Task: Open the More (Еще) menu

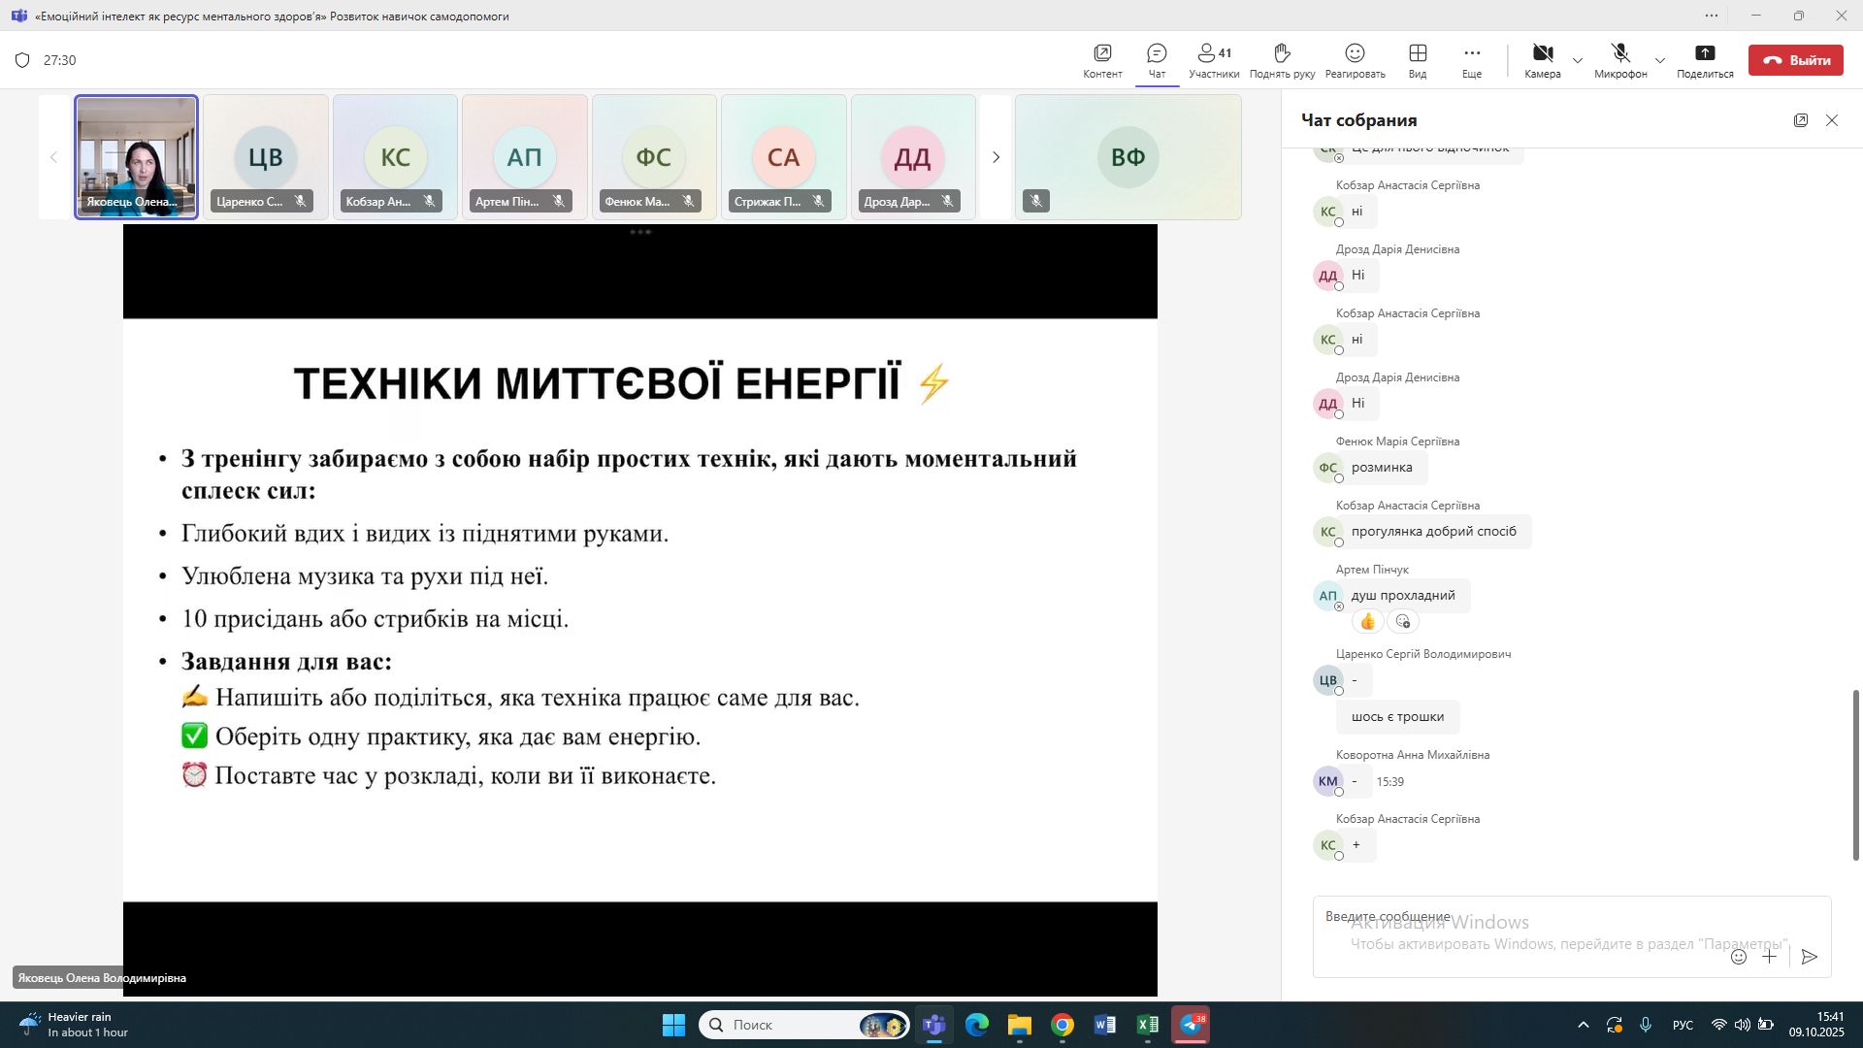Action: 1472,60
